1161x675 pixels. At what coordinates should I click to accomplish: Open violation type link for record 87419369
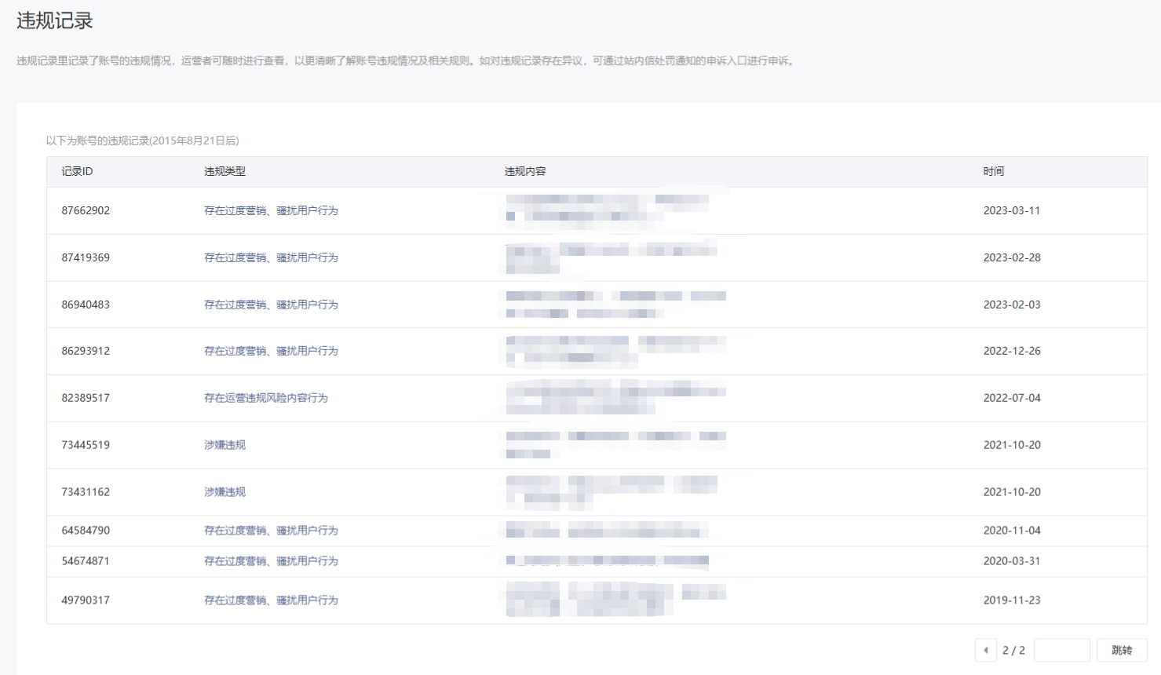point(271,257)
